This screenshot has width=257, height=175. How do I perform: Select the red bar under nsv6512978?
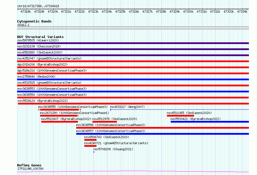(105, 122)
